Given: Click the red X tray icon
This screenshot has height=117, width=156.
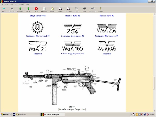Looking at the screenshot, I should 142,115.
